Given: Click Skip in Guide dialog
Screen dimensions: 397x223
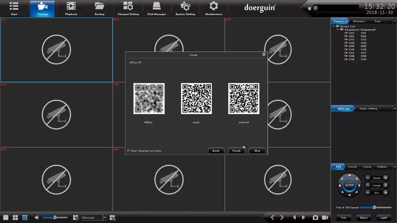Looking at the screenshot, I should point(257,151).
